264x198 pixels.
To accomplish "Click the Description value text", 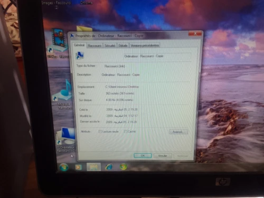I will [120, 74].
